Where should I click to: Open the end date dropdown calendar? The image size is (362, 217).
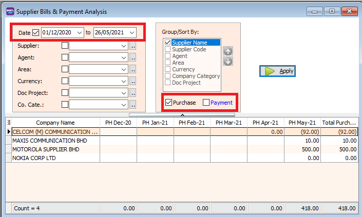click(x=132, y=33)
